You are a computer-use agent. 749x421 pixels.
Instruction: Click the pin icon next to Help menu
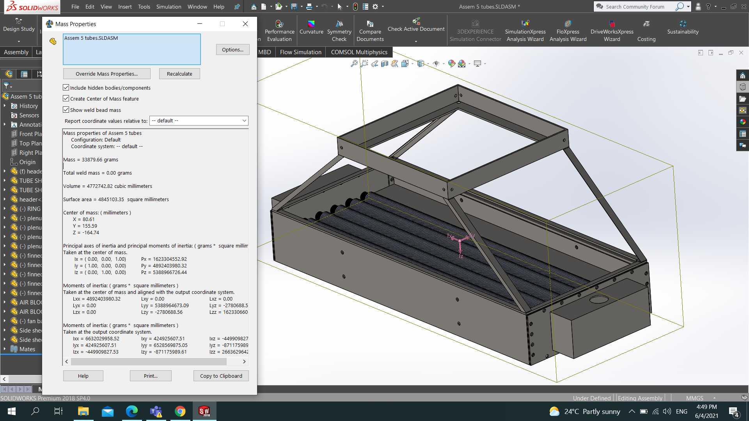237,7
